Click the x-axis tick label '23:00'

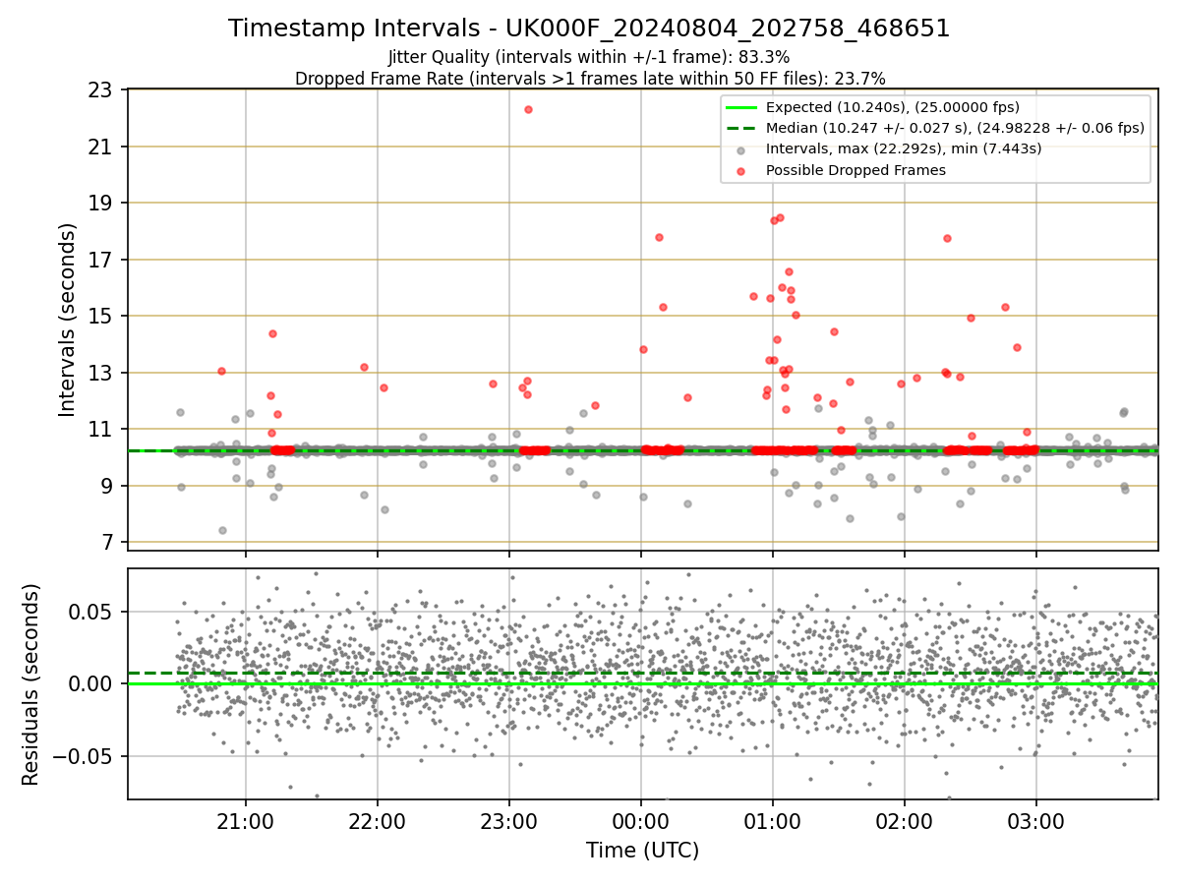[509, 820]
